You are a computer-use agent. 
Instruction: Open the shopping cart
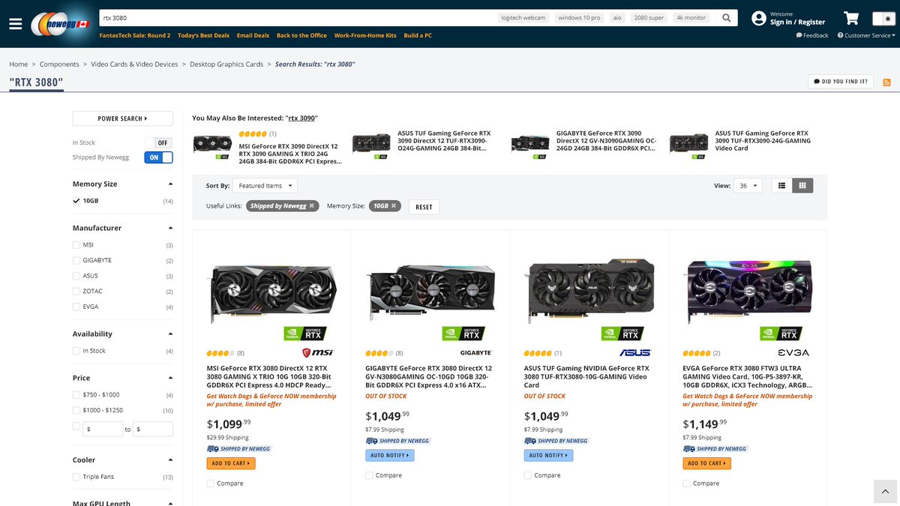[x=851, y=18]
